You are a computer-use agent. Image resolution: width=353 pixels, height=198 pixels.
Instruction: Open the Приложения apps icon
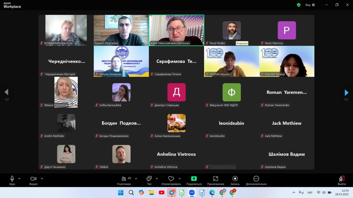(x=216, y=179)
